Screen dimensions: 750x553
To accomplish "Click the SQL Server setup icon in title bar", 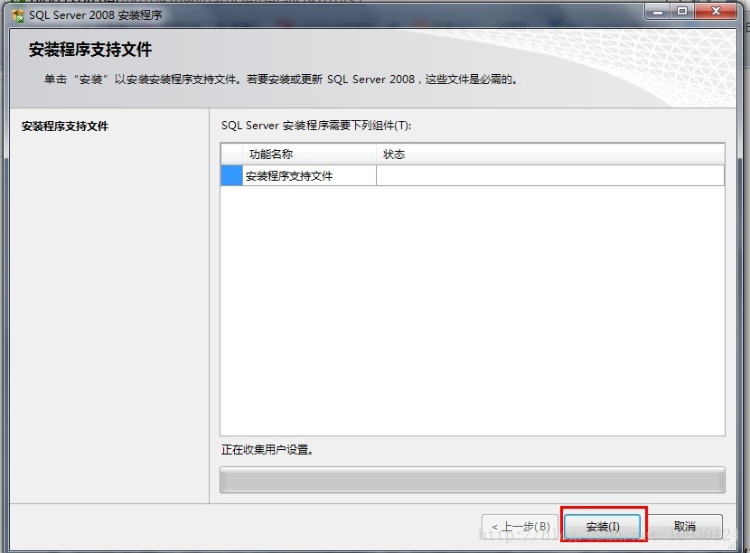I will 18,15.
